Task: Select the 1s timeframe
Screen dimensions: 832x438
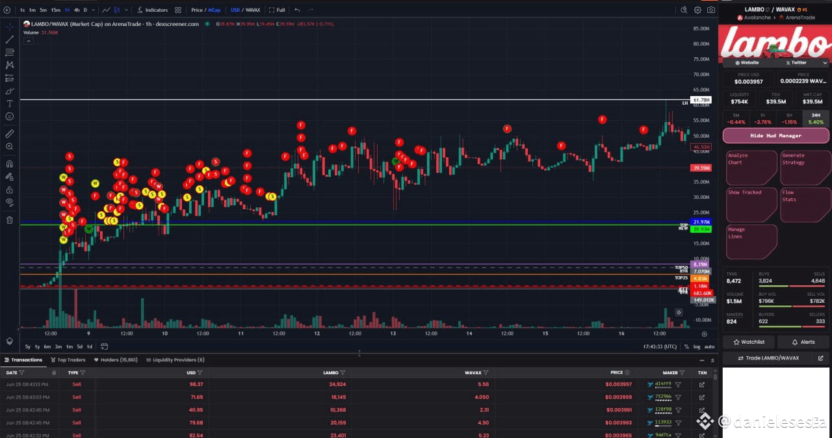Action: 23,10
